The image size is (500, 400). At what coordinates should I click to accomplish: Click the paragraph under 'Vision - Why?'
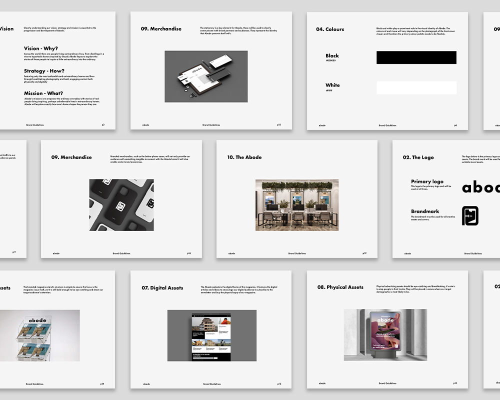point(64,56)
